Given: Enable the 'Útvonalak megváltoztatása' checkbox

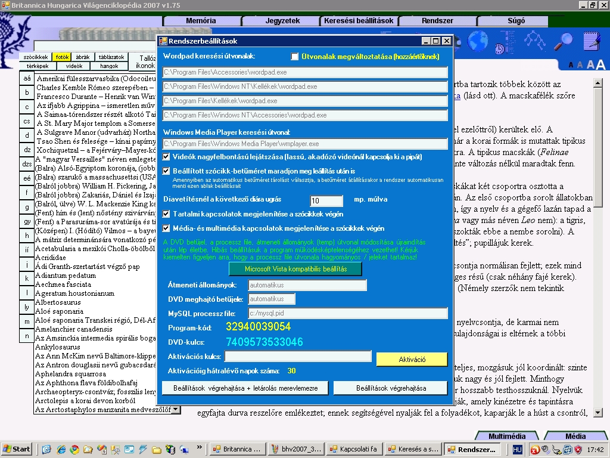Looking at the screenshot, I should click(x=294, y=57).
